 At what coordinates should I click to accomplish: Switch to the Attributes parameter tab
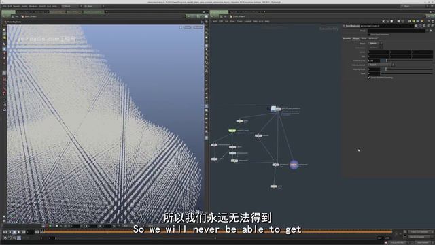(373, 39)
